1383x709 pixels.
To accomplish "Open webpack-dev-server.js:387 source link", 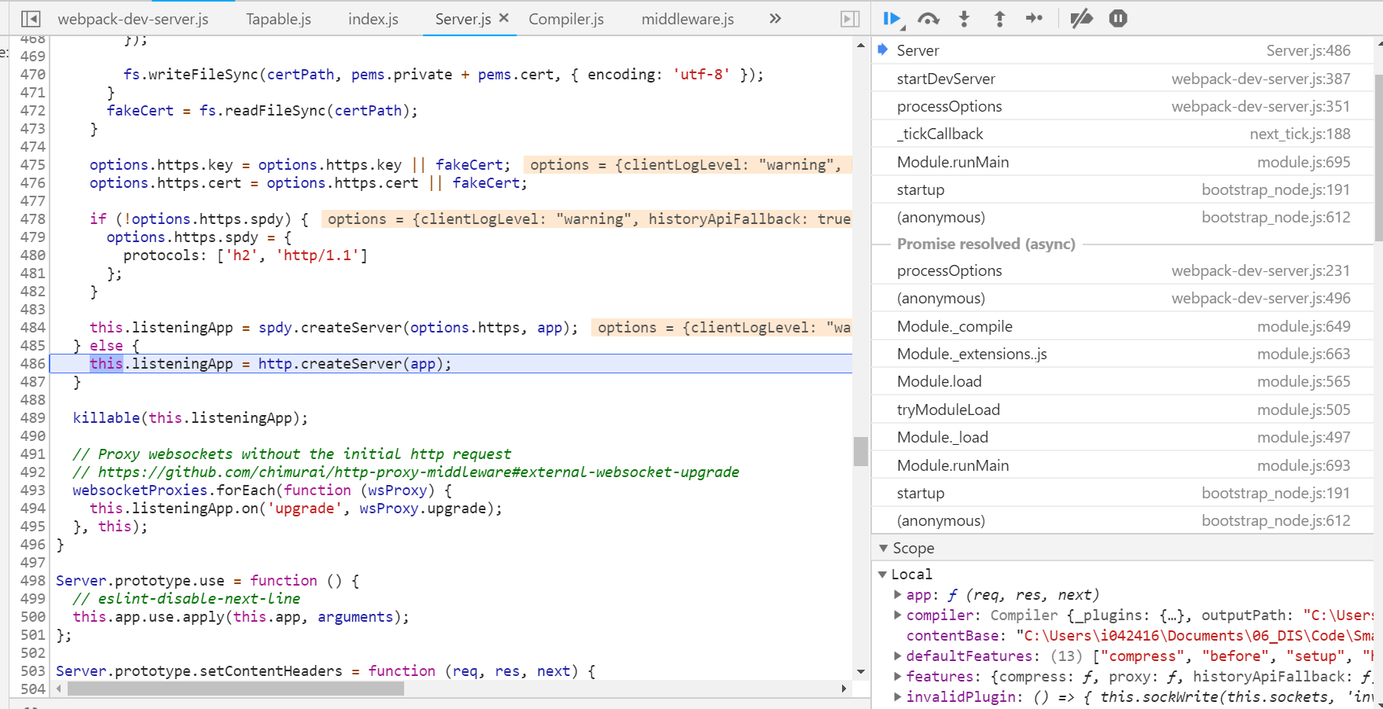I will (1261, 79).
